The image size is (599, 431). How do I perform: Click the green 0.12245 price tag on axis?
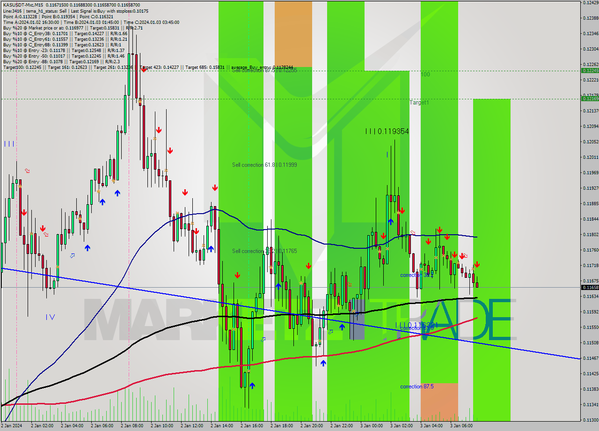point(590,70)
